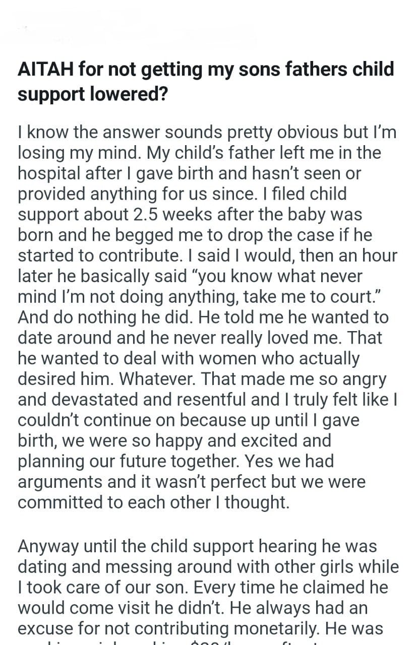Viewport: 419px width, 645px height.
Task: Click the phrase "excuse for not contributing monetarily"
Action: (x=165, y=629)
